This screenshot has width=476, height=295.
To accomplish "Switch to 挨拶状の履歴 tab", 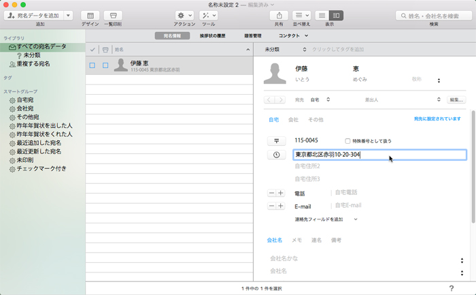I will (212, 35).
